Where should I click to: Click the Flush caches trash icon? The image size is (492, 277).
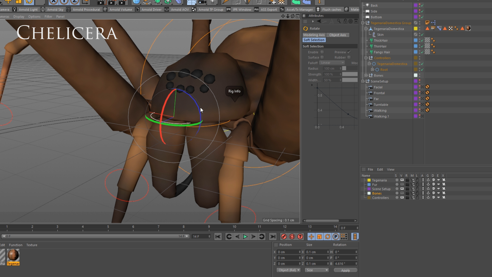(x=318, y=9)
